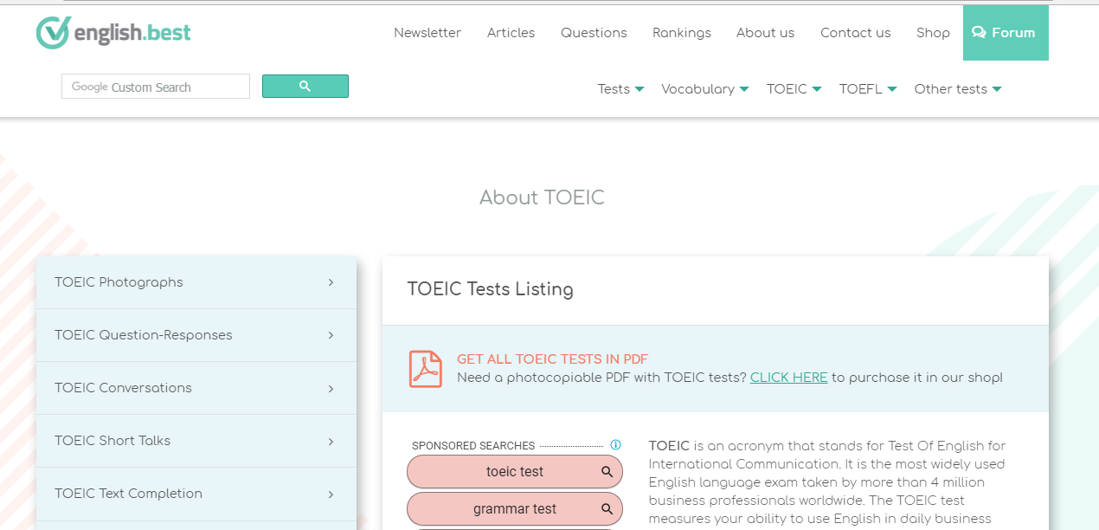Image resolution: width=1099 pixels, height=530 pixels.
Task: Expand the Tests dropdown menu
Action: [x=620, y=89]
